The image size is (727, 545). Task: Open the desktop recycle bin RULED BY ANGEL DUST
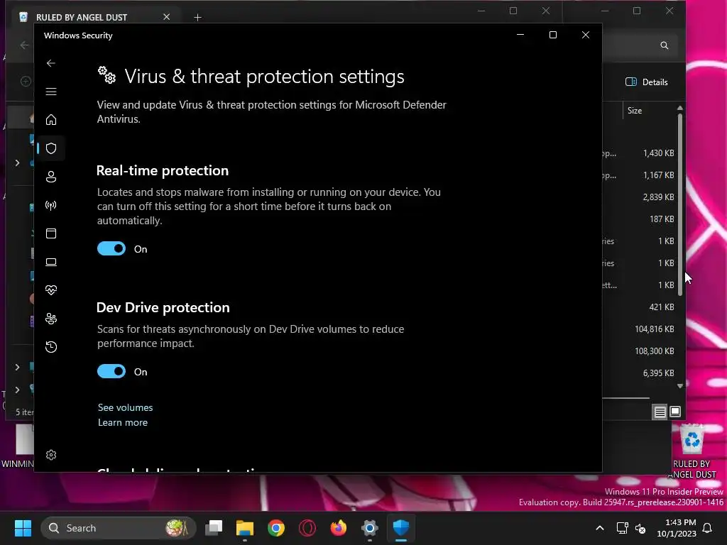(692, 452)
